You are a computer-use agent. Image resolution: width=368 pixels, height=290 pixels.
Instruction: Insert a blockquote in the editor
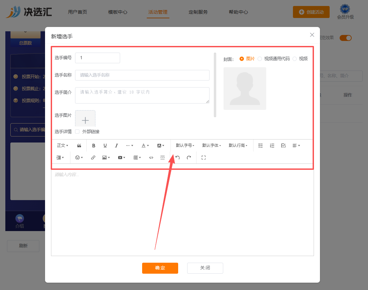[x=79, y=145]
